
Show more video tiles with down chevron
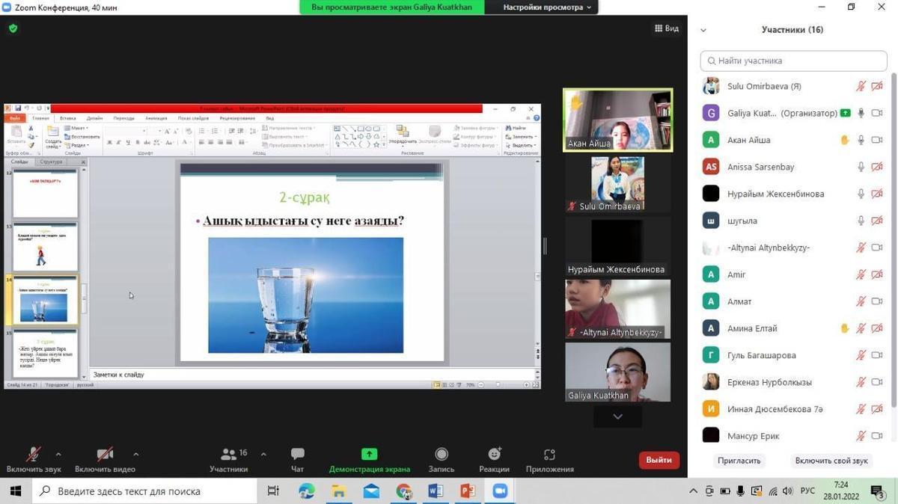coord(617,417)
